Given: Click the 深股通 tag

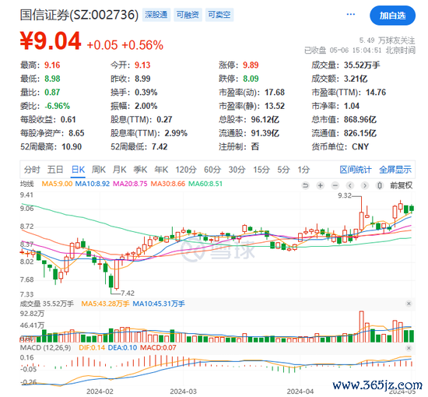Looking at the screenshot, I should (156, 15).
